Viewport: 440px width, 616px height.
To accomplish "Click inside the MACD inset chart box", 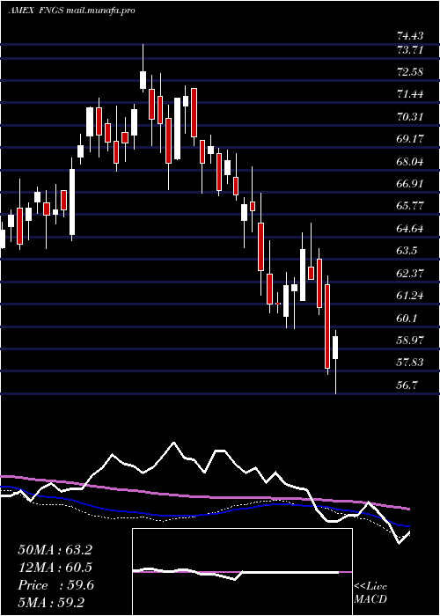I will pyautogui.click(x=242, y=572).
